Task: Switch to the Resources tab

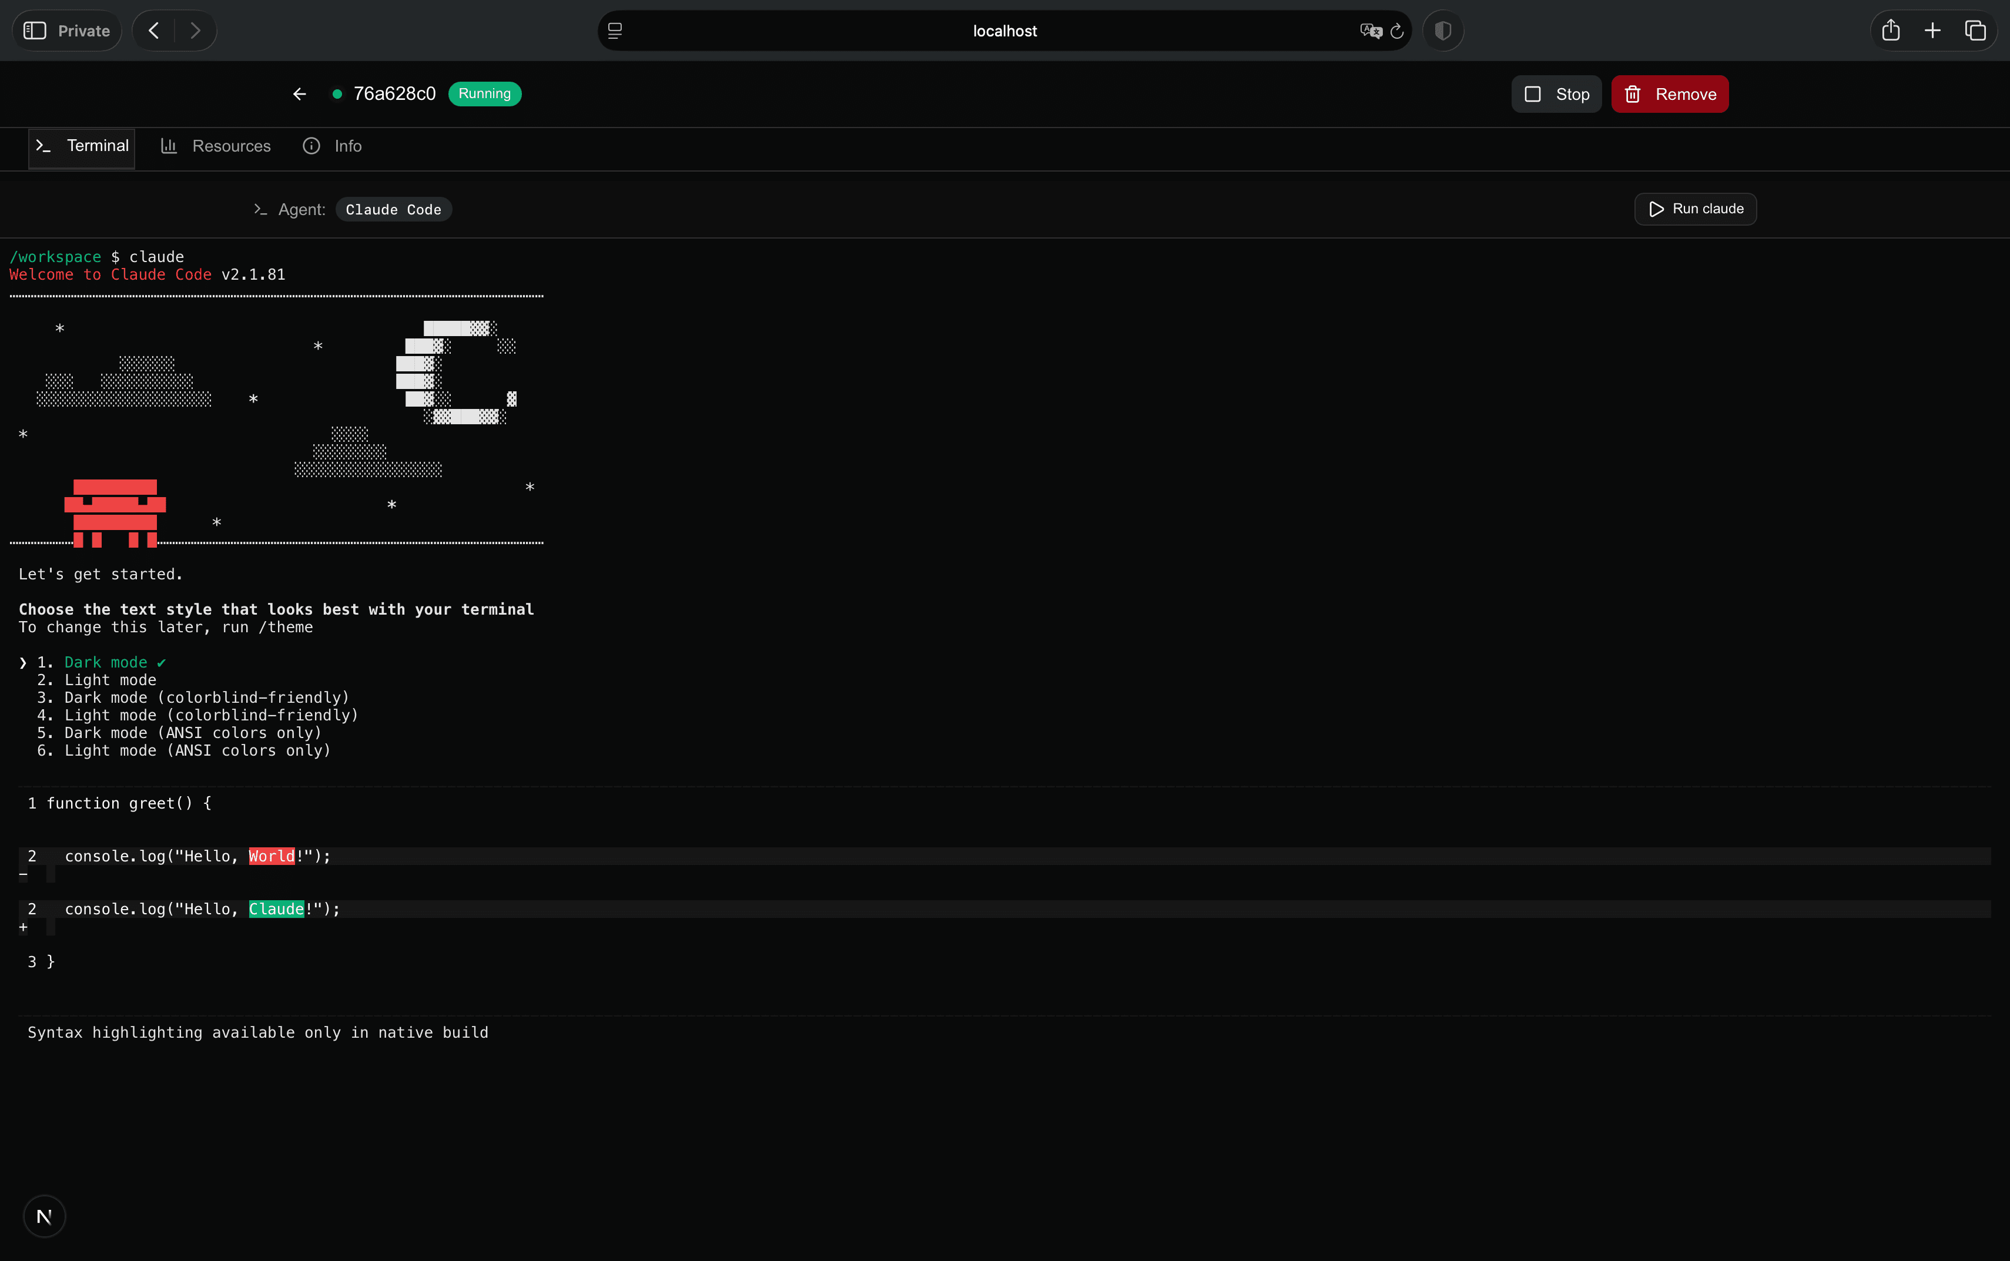Action: [231, 145]
